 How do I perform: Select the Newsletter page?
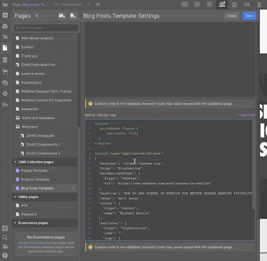[45, 109]
